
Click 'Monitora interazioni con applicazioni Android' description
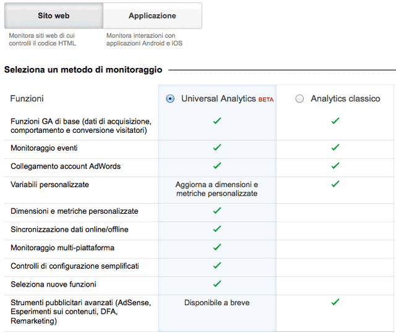tap(144, 40)
